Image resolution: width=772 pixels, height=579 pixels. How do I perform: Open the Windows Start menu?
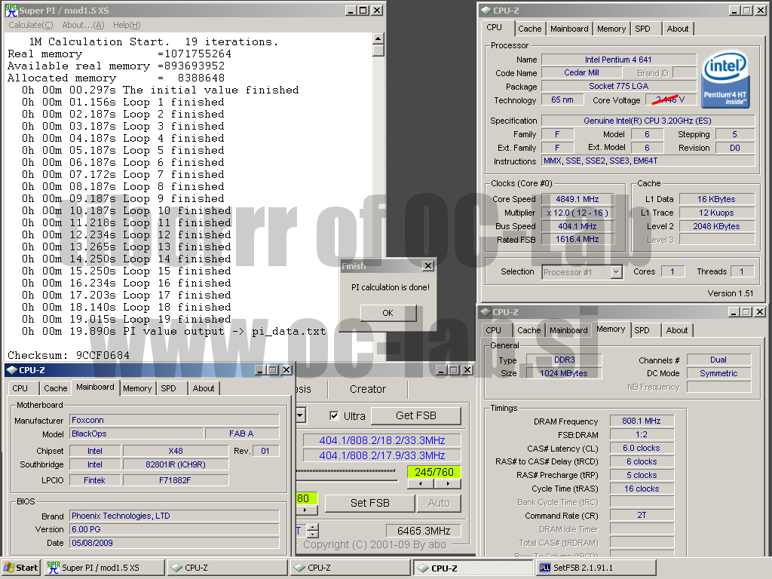[x=20, y=568]
